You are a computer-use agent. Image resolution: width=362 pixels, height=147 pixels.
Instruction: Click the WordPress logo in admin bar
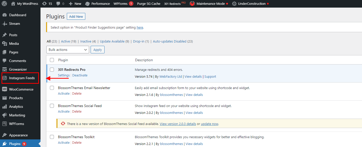pyautogui.click(x=5, y=4)
